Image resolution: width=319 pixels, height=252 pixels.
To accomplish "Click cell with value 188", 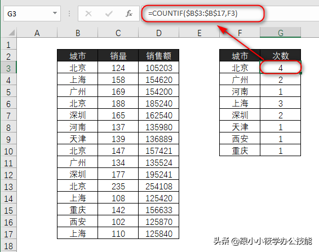I will tap(118, 103).
